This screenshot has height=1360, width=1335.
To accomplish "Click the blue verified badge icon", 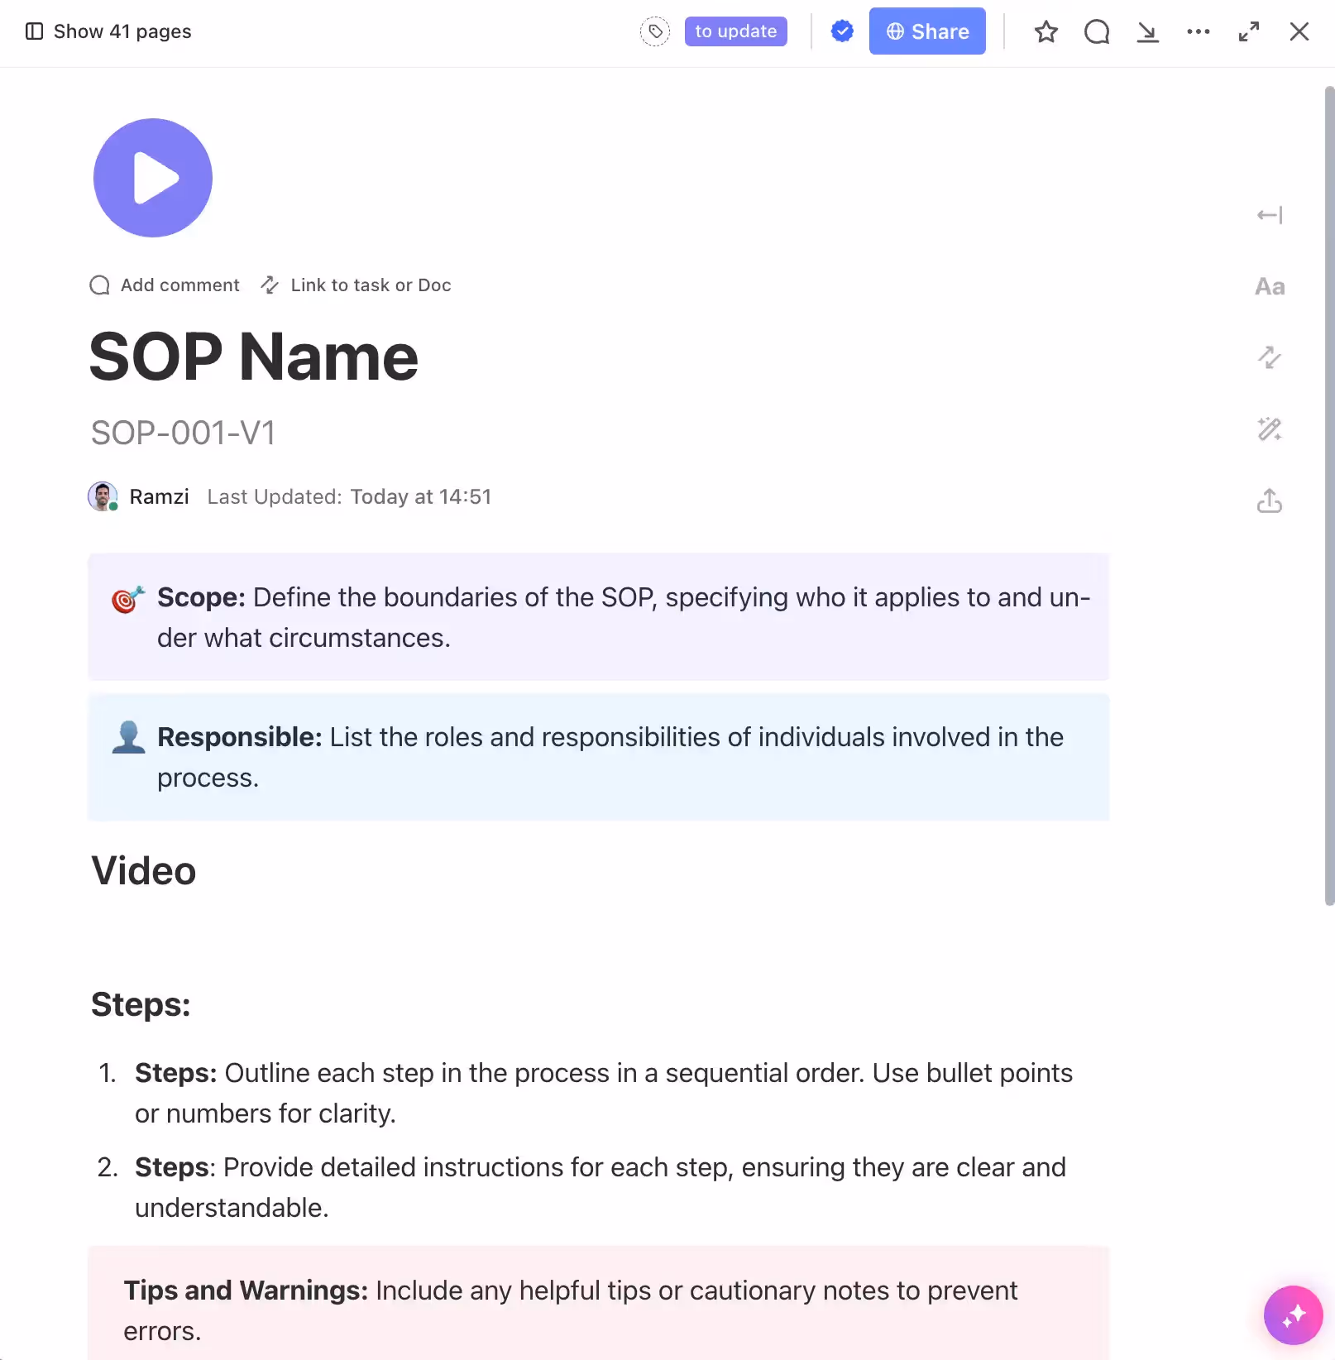I will pos(842,31).
